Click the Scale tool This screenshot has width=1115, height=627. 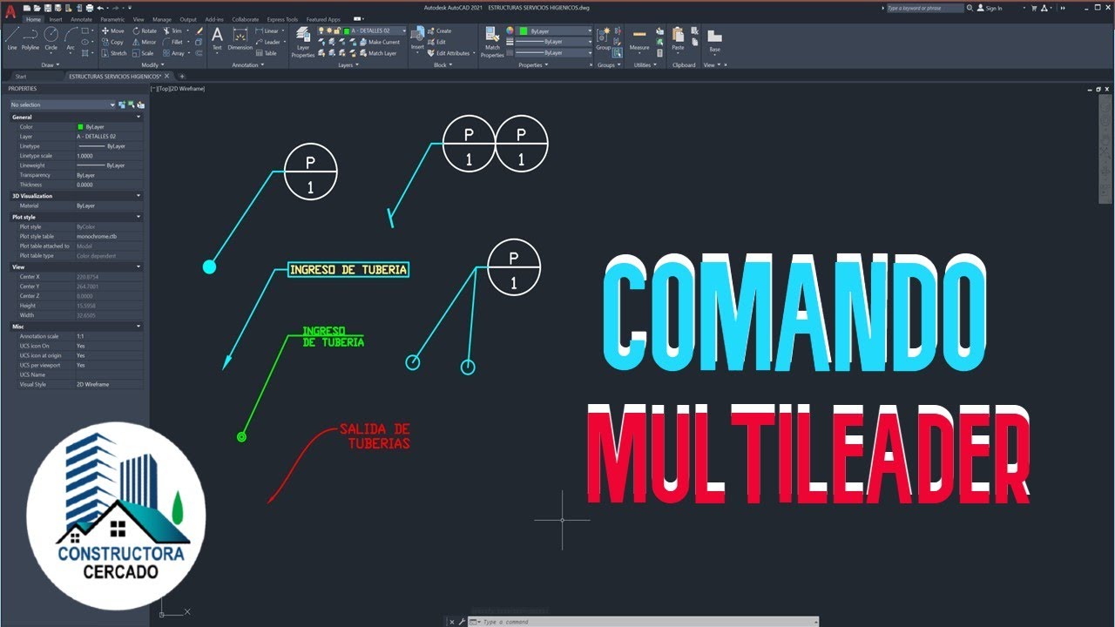[x=144, y=53]
